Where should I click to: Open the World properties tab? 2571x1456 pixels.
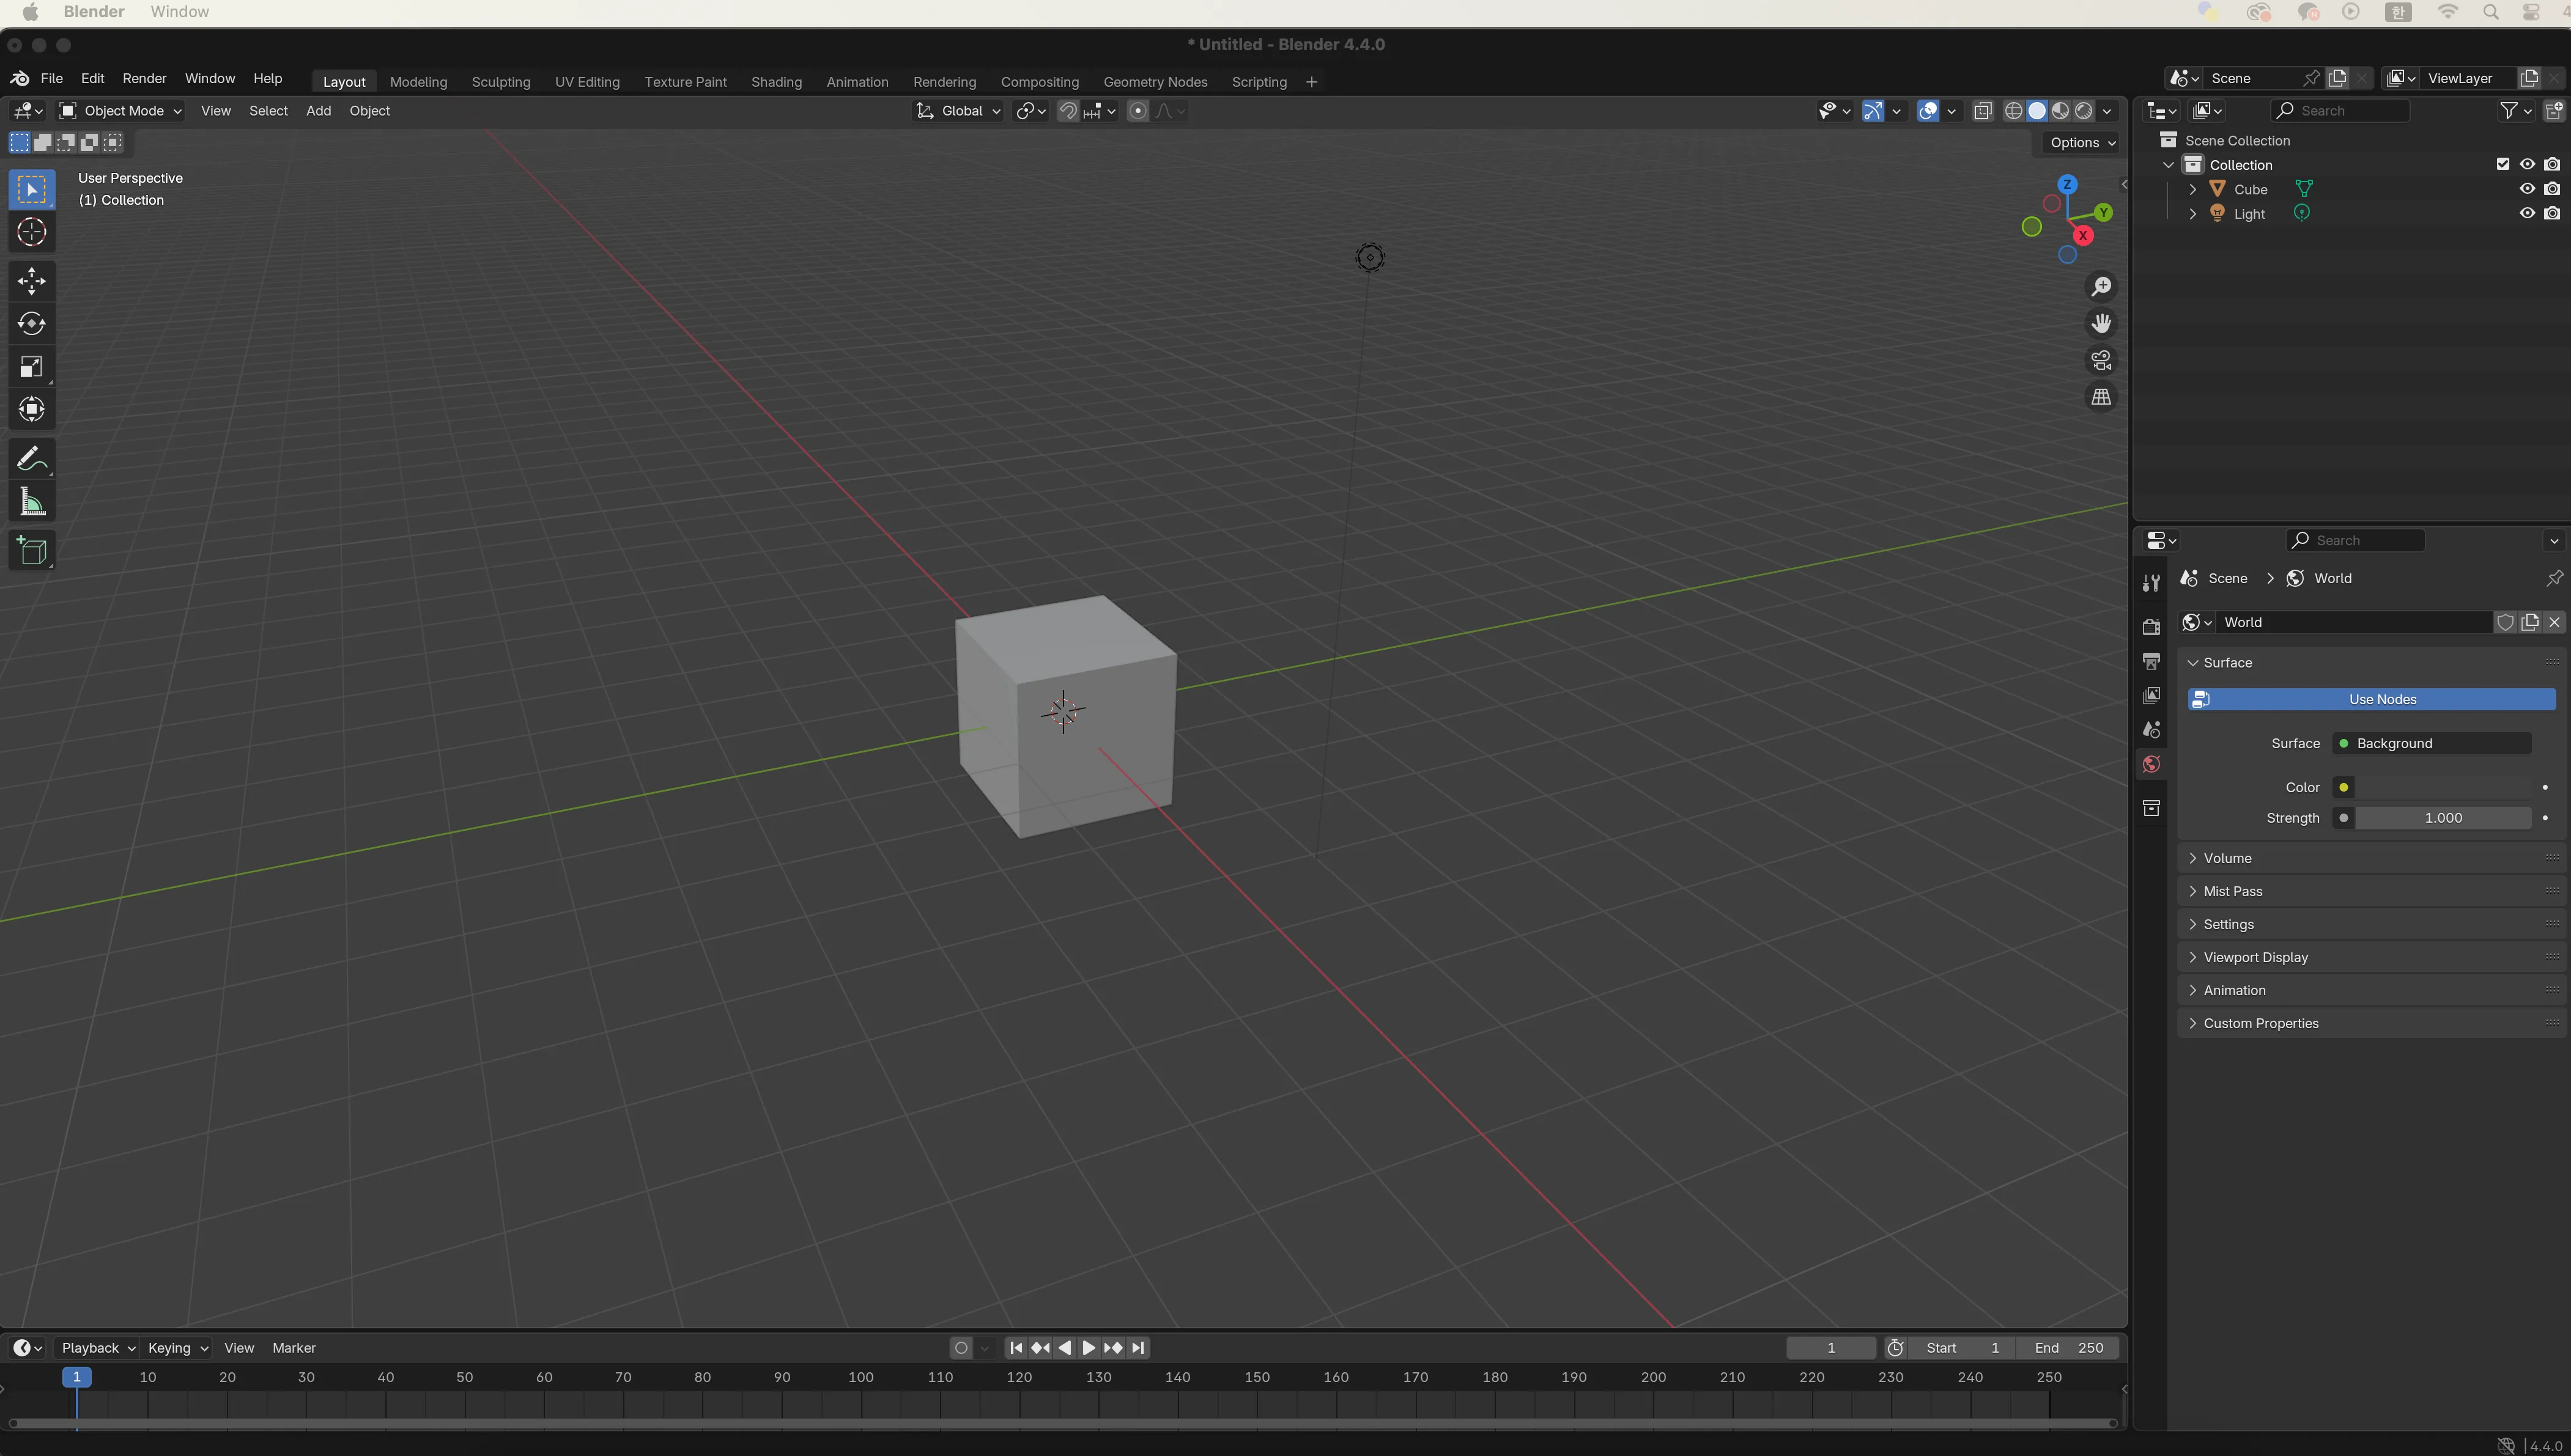click(2151, 764)
